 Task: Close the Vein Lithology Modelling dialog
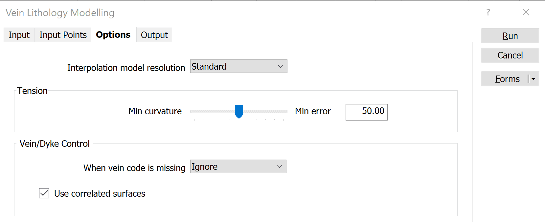click(x=526, y=12)
